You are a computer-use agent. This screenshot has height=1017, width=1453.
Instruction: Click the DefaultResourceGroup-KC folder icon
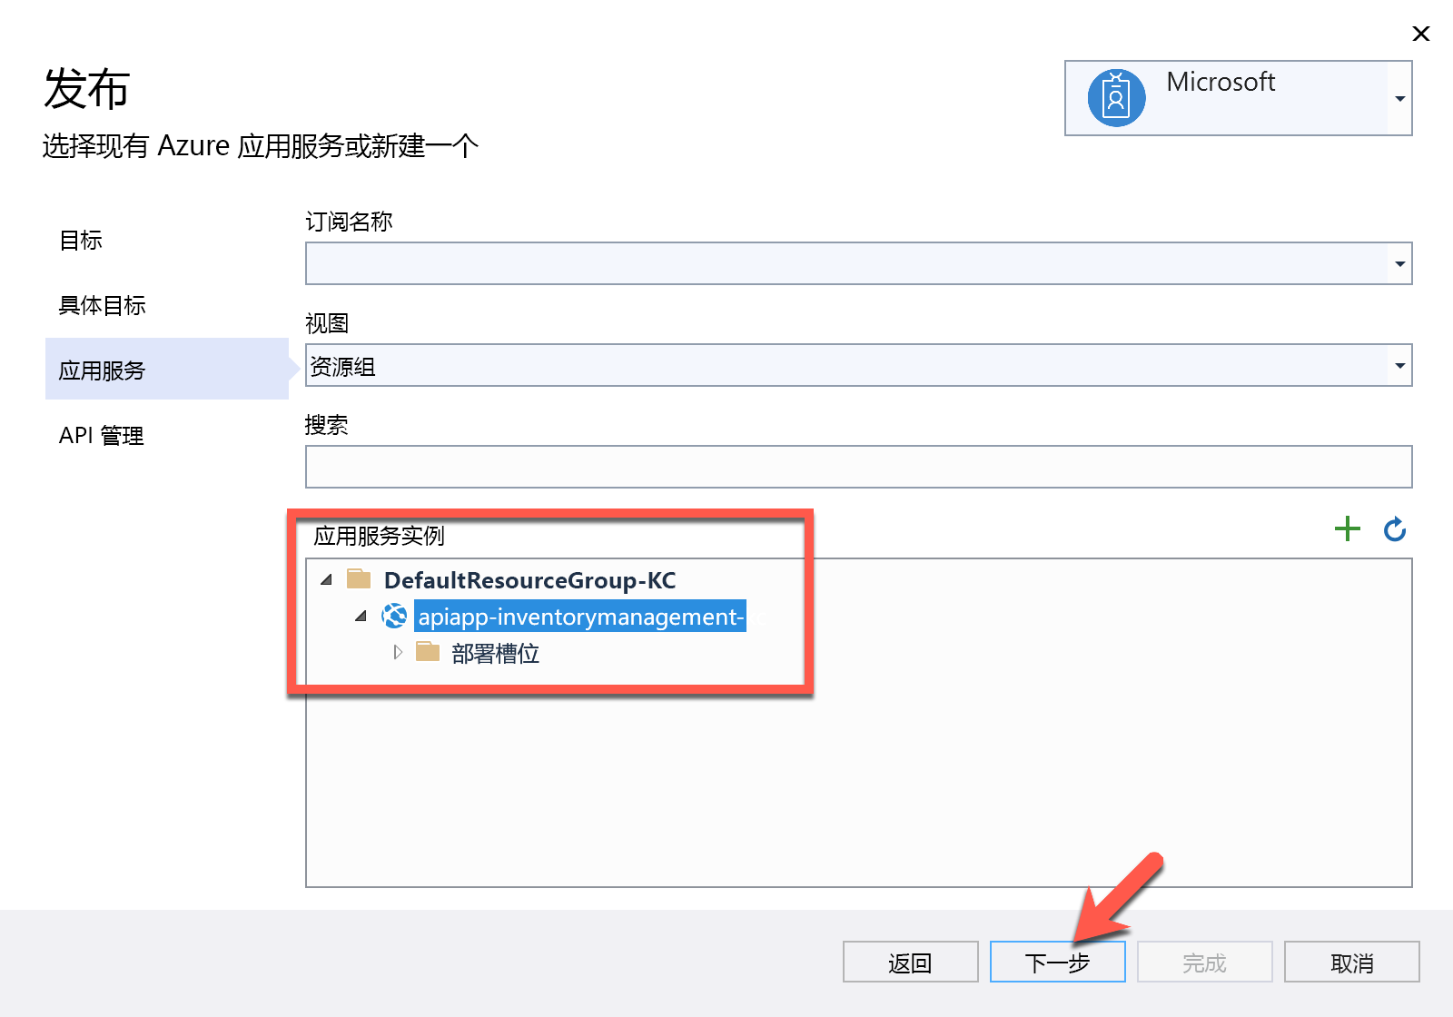click(359, 578)
